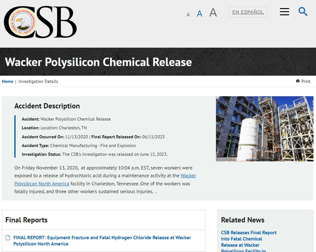
Task: Click the final report date 06/15/2023
Action: pos(153,137)
